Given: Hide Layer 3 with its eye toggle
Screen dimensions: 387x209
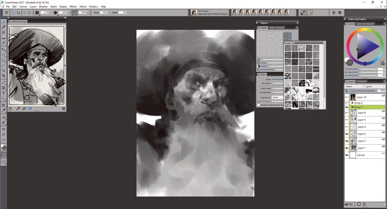Looking at the screenshot, I should point(347,134).
